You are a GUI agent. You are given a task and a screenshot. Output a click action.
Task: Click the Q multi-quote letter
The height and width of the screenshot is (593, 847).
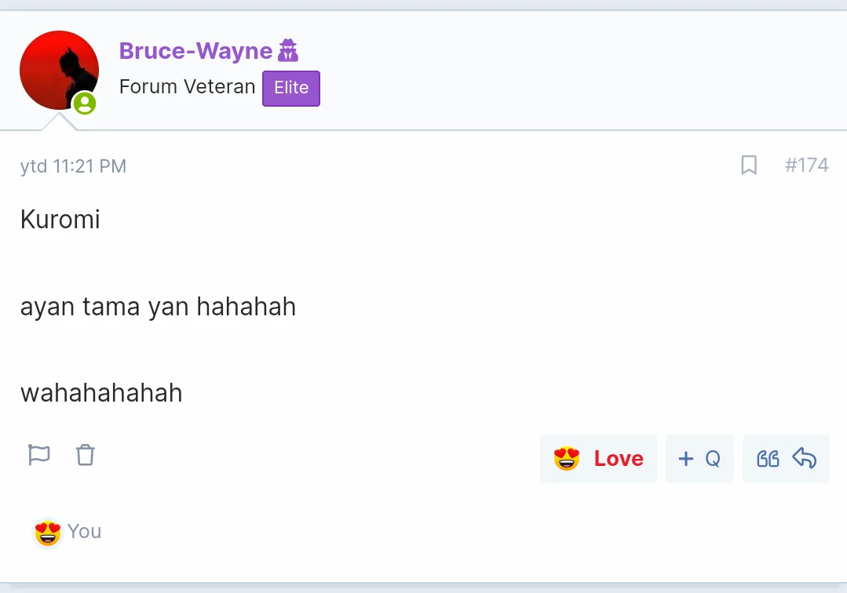(x=713, y=459)
